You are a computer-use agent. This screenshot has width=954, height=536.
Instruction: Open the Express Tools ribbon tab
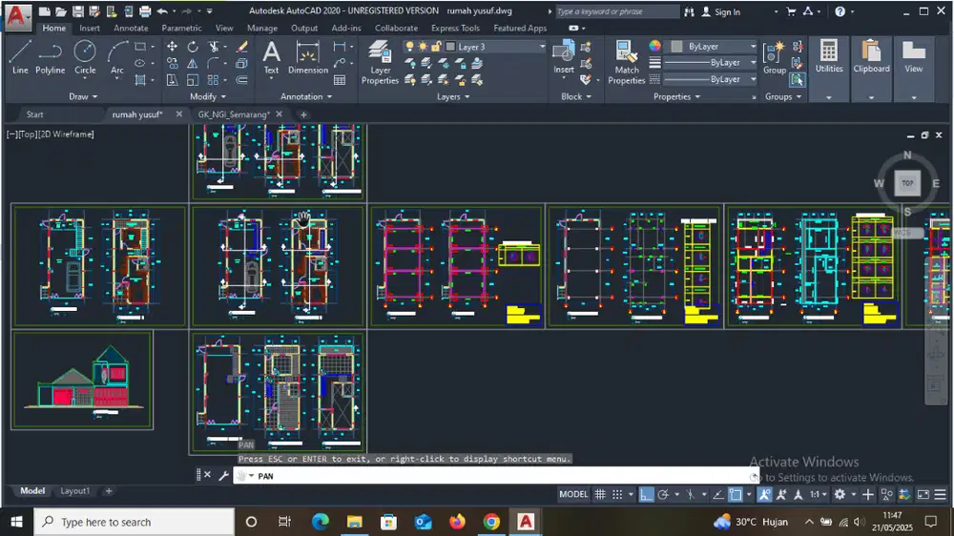[x=455, y=28]
